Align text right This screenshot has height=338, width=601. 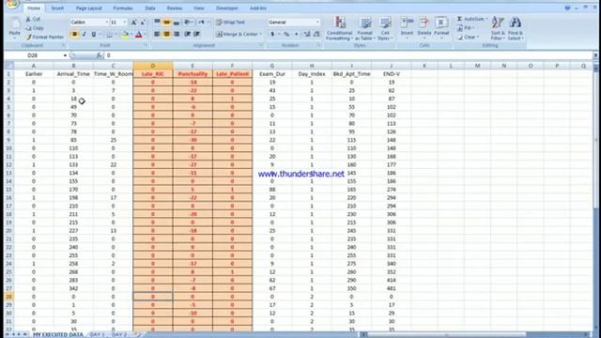[x=176, y=35]
